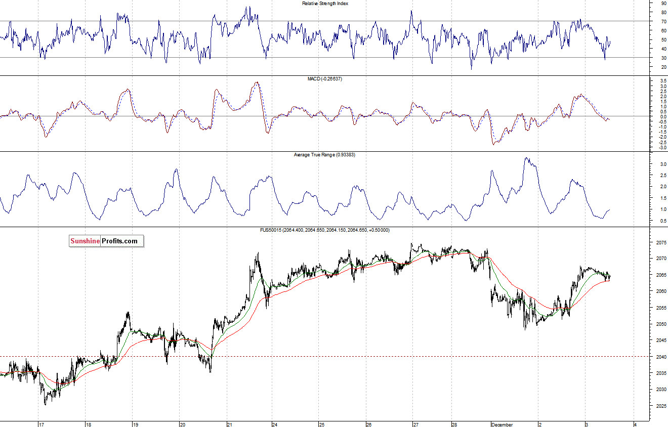Click the RSI 70 axis value
Viewport: 668px width, 427px height.
coord(663,22)
